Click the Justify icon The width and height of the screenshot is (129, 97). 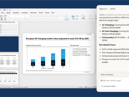coord(49,19)
